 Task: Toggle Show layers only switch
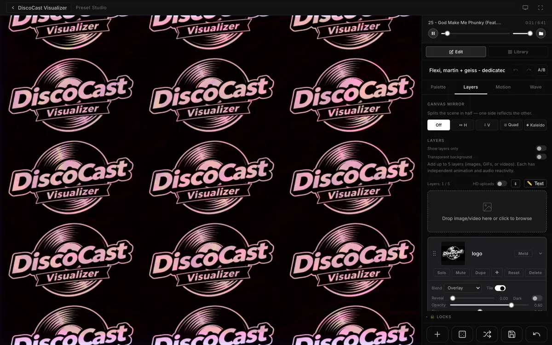(x=541, y=149)
